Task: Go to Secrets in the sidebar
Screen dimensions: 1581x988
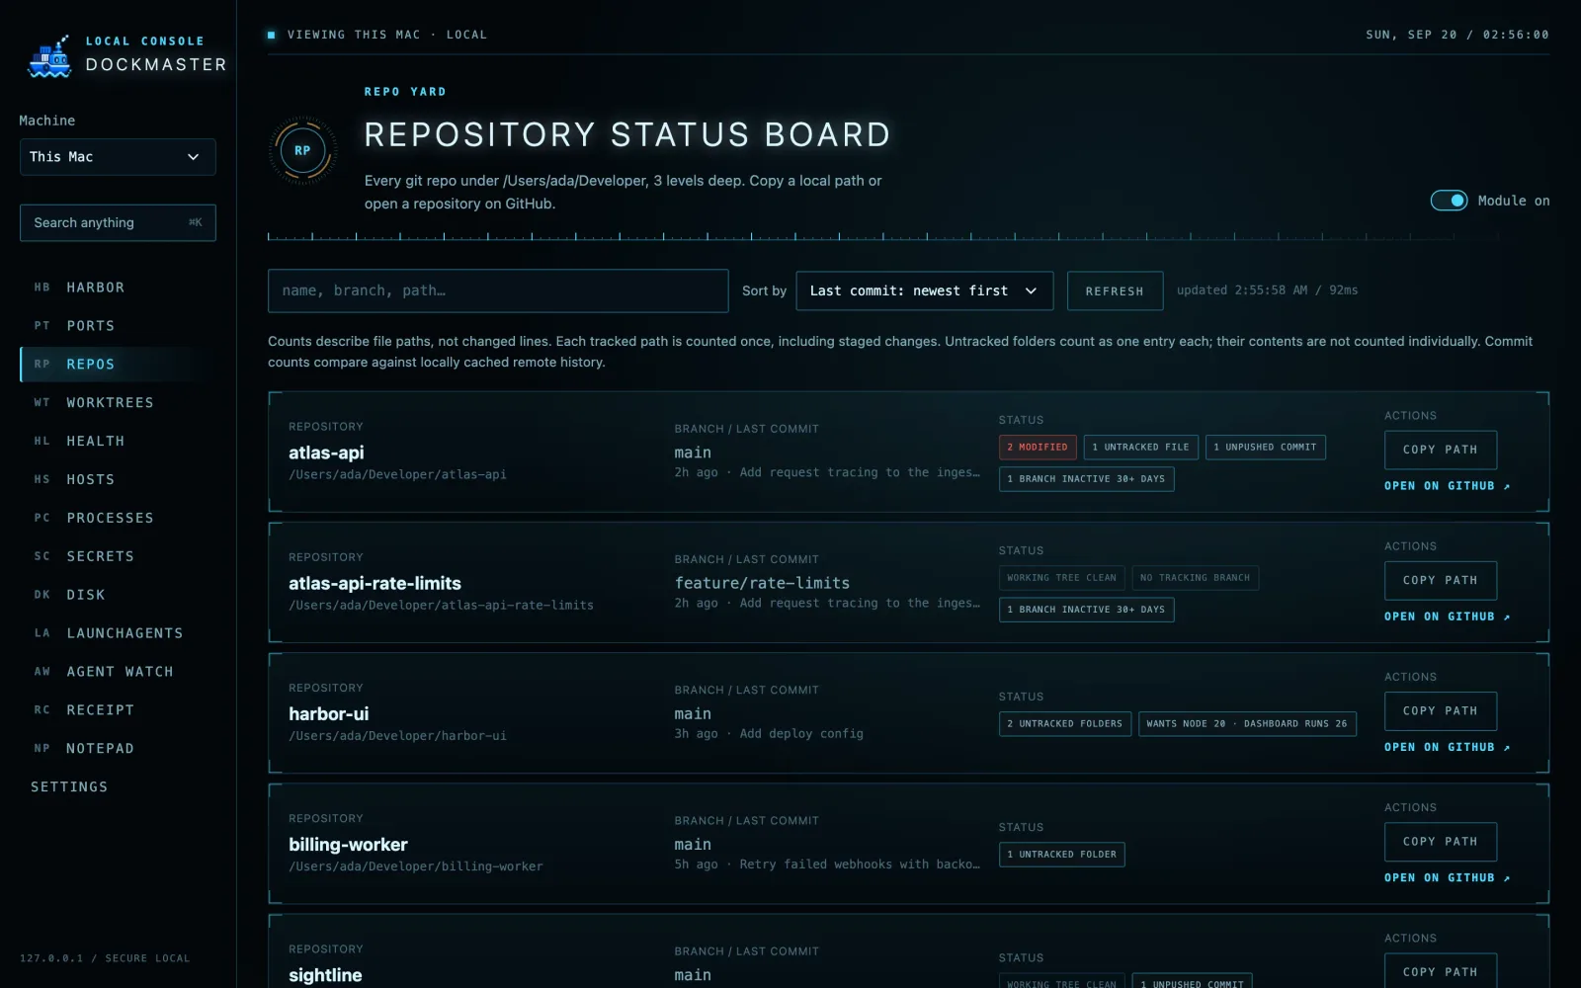Action: pyautogui.click(x=118, y=556)
